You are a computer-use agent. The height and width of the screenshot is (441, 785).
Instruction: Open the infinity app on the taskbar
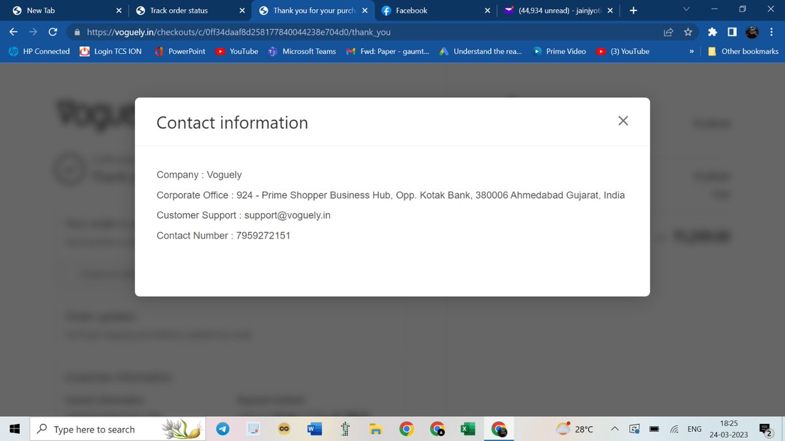[284, 429]
